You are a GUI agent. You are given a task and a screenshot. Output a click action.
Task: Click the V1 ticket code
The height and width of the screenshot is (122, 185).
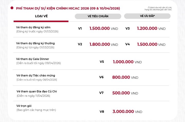point(80,29)
